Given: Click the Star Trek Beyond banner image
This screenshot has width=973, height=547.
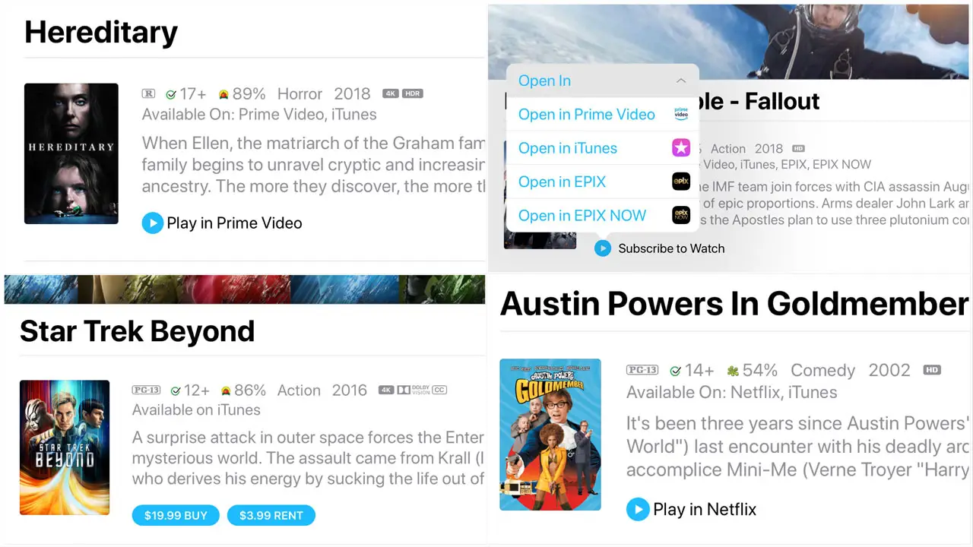Looking at the screenshot, I should coord(245,289).
